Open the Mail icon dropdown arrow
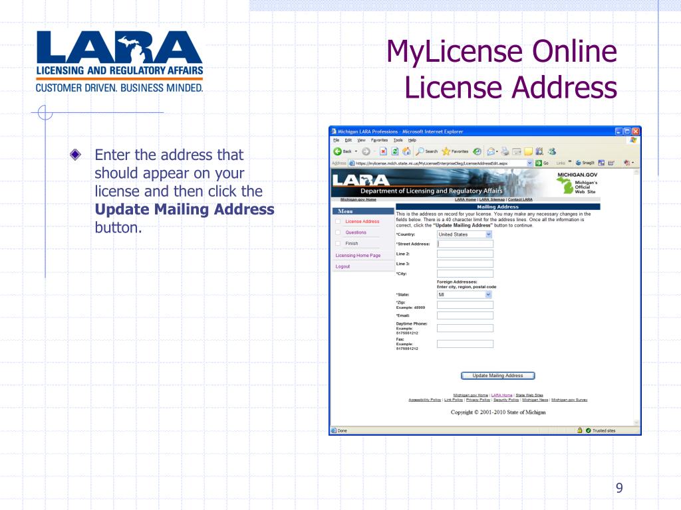681x510 pixels. click(497, 152)
